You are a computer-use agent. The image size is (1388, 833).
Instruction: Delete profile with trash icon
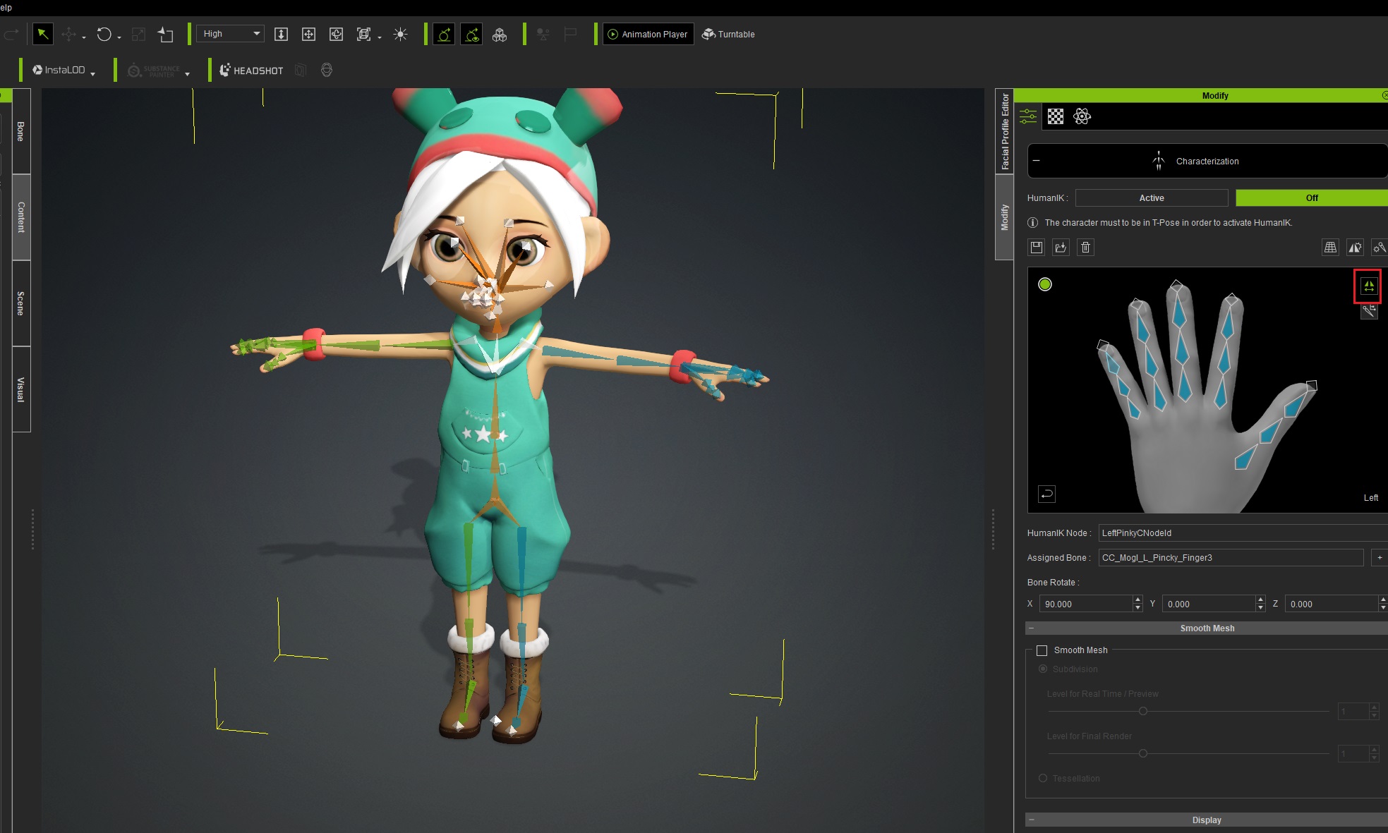click(x=1086, y=247)
